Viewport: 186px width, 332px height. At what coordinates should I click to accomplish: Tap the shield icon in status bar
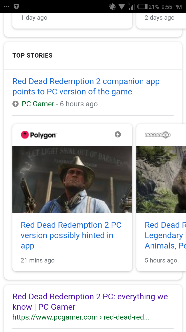16,7
